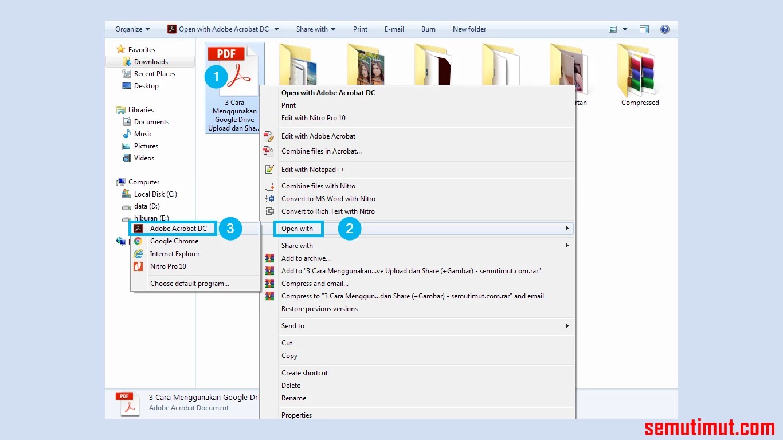Viewport: 783px width, 440px height.
Task: Expand the Share with submenu arrow
Action: point(567,246)
